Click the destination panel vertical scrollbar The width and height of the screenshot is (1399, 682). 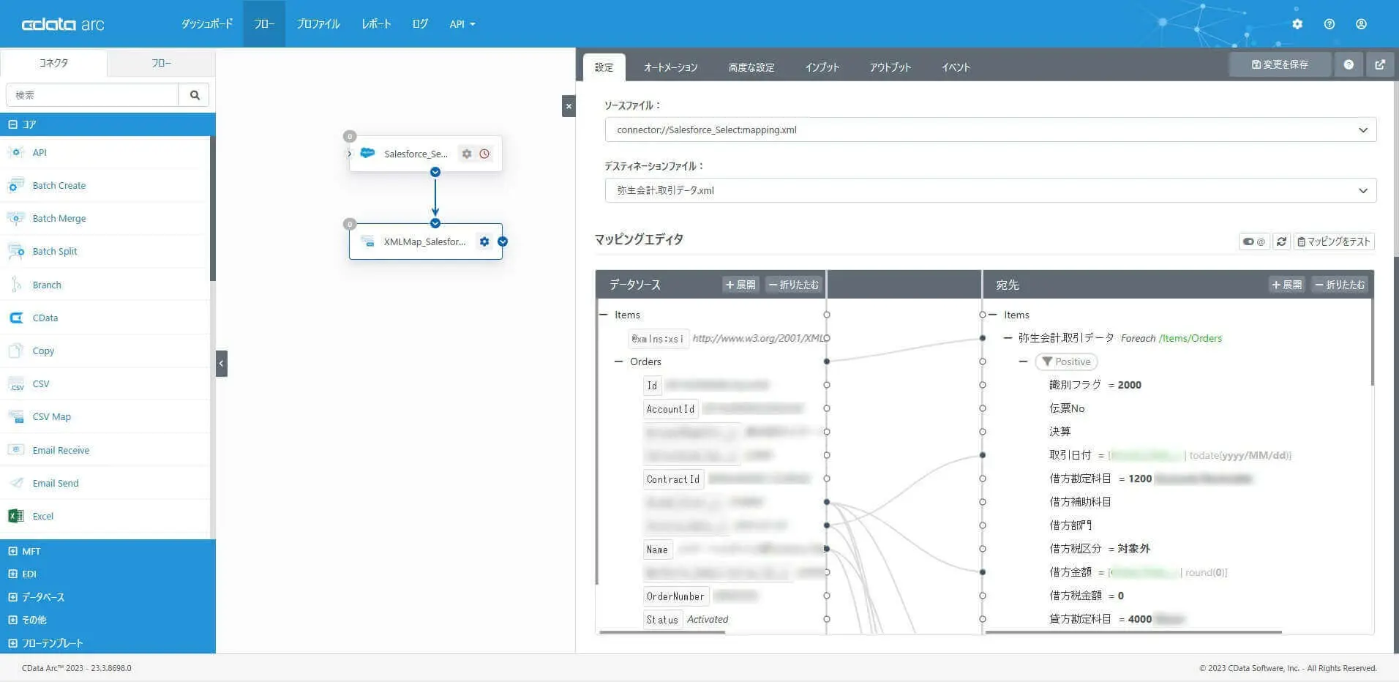(x=1372, y=342)
